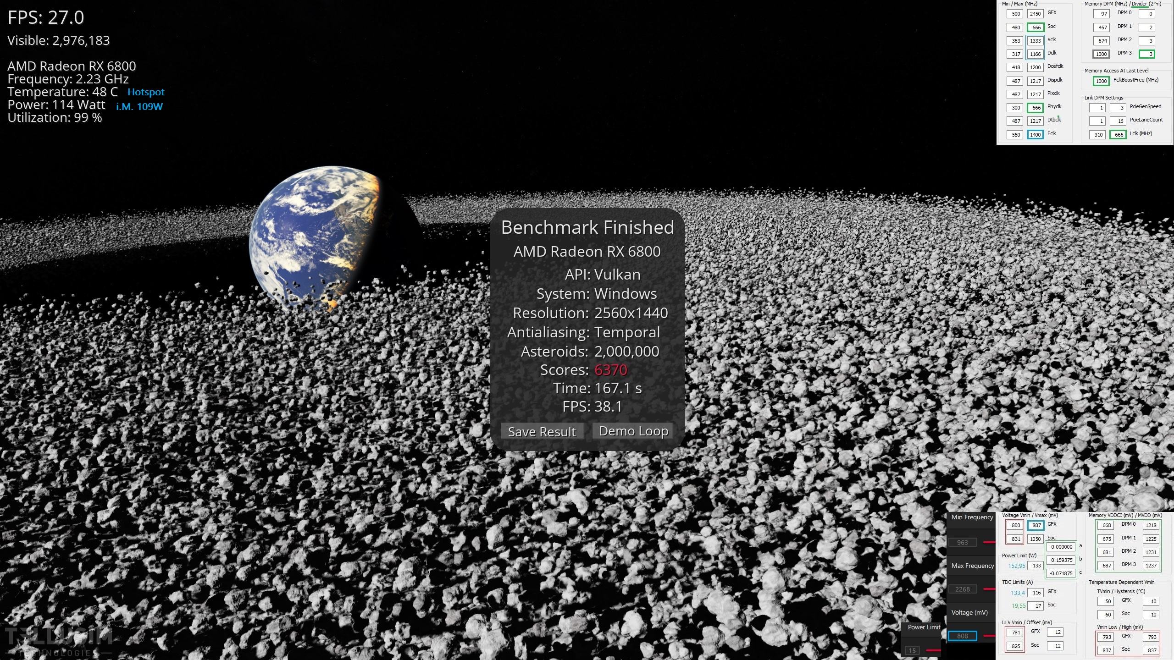Edit the Memory DPM 1 frequency field 457

tap(1101, 27)
